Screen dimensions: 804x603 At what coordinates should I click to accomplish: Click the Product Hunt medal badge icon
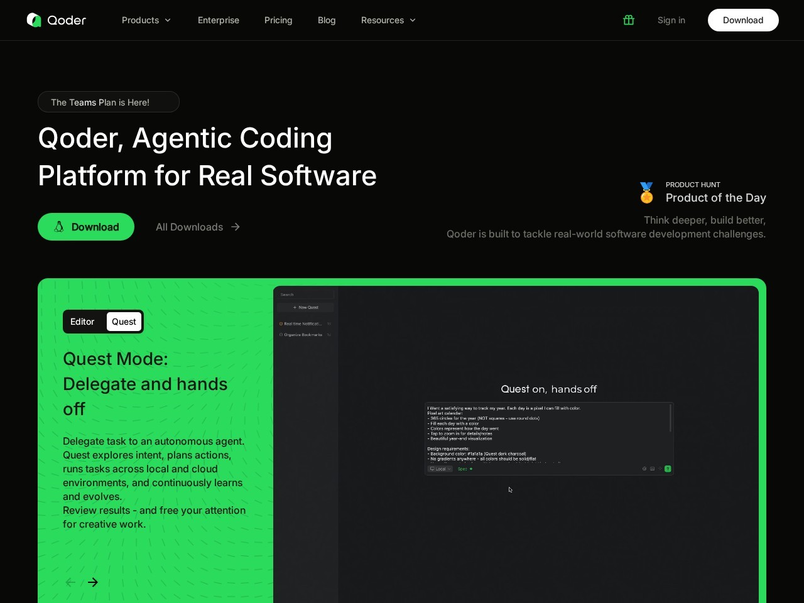pyautogui.click(x=646, y=193)
